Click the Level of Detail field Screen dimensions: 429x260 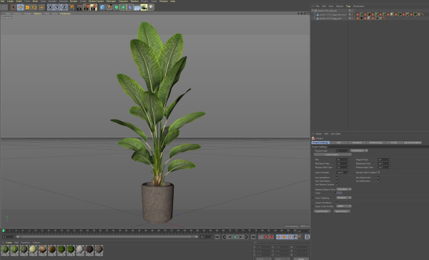[x=342, y=173]
